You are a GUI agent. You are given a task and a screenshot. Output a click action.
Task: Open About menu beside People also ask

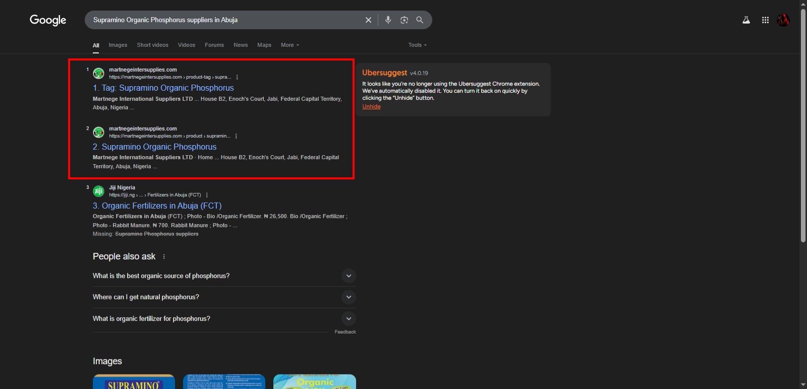click(164, 256)
